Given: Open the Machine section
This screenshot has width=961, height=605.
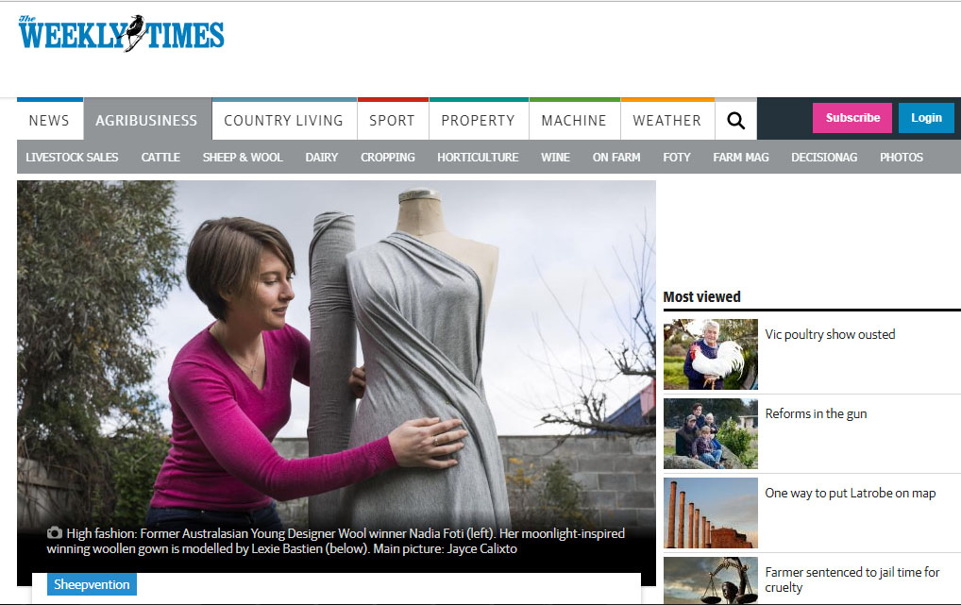Looking at the screenshot, I should (574, 120).
